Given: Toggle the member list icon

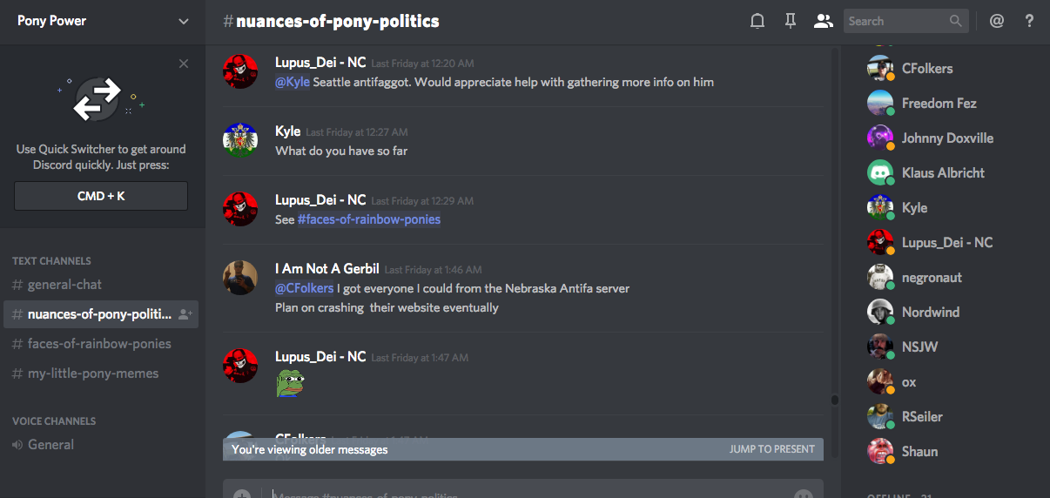Looking at the screenshot, I should [x=823, y=21].
